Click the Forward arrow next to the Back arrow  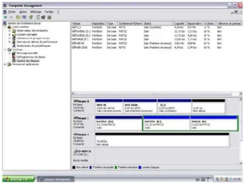11,17
